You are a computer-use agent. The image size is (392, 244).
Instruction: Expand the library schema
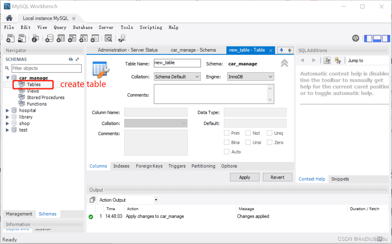point(8,117)
